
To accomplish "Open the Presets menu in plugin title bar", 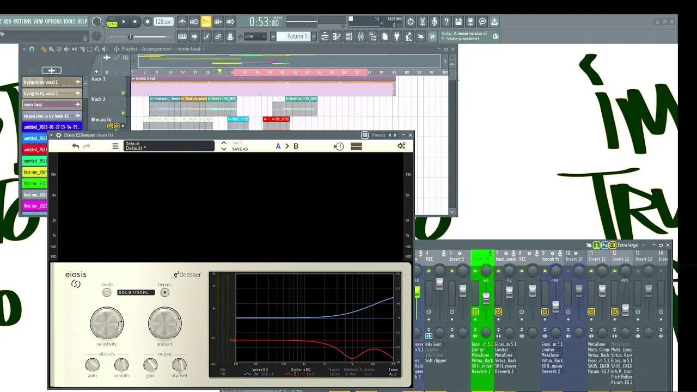I will 378,135.
